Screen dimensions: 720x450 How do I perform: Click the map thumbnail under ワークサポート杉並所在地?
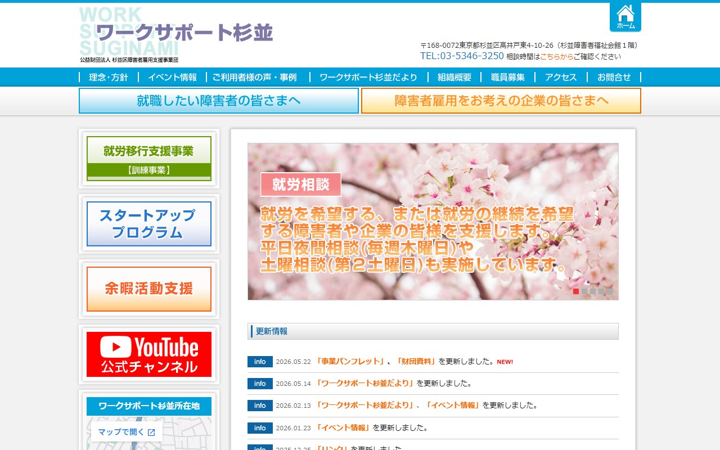(149, 433)
